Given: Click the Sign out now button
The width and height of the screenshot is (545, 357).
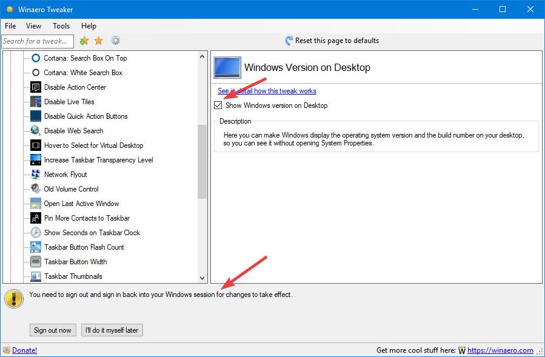Looking at the screenshot, I should click(x=53, y=330).
